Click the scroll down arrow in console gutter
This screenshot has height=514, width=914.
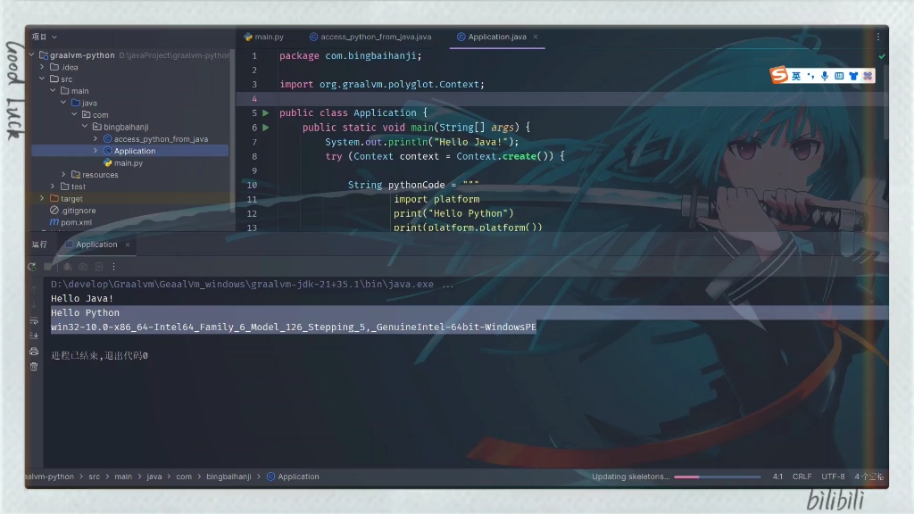(34, 305)
